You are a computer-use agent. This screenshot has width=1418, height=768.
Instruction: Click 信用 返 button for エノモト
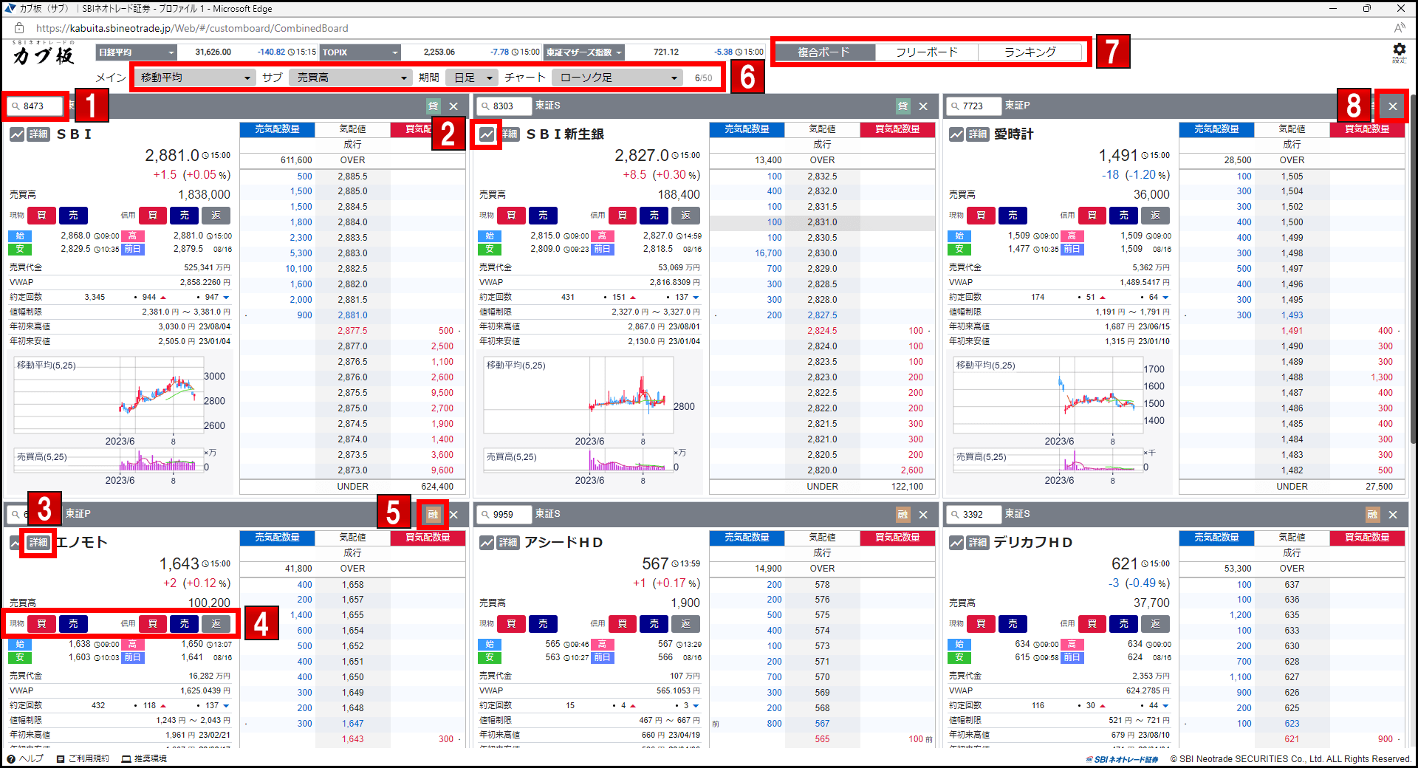pos(216,624)
